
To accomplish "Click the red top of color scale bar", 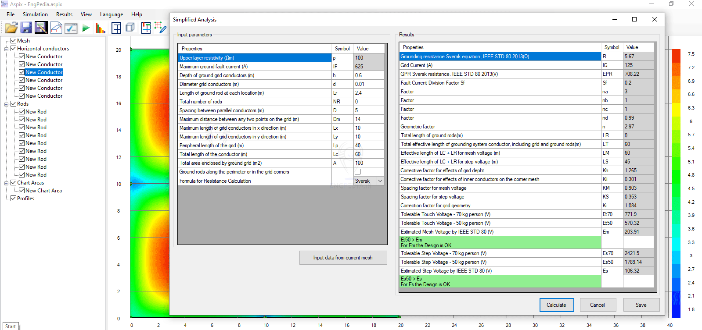I will 676,55.
